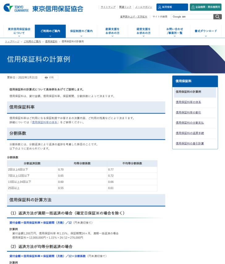Viewport: 225px width, 264px height.
Task: Click cell 25回以上
Action: click(x=32, y=188)
